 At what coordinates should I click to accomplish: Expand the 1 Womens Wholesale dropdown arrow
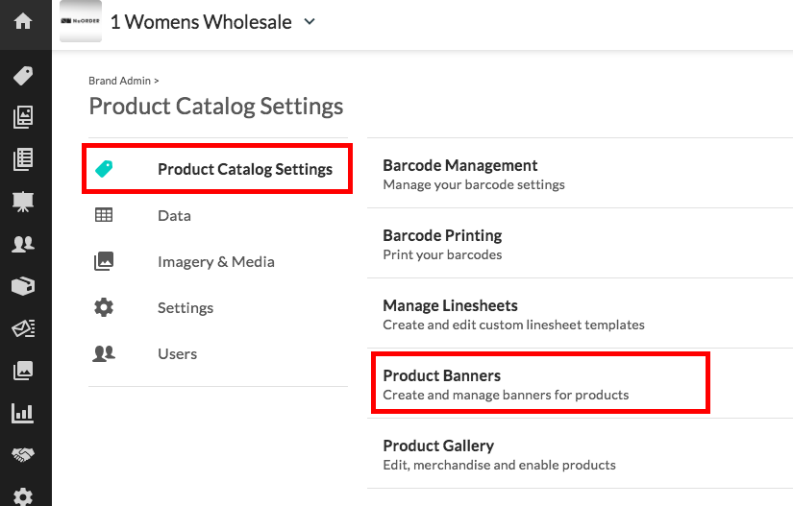click(x=310, y=21)
